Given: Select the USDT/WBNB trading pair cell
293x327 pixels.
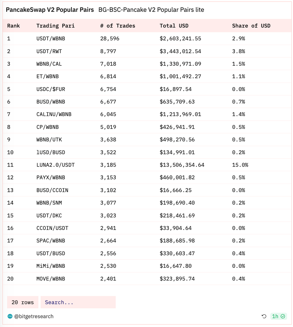Looking at the screenshot, I should 51,39.
